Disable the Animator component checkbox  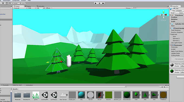174,45
